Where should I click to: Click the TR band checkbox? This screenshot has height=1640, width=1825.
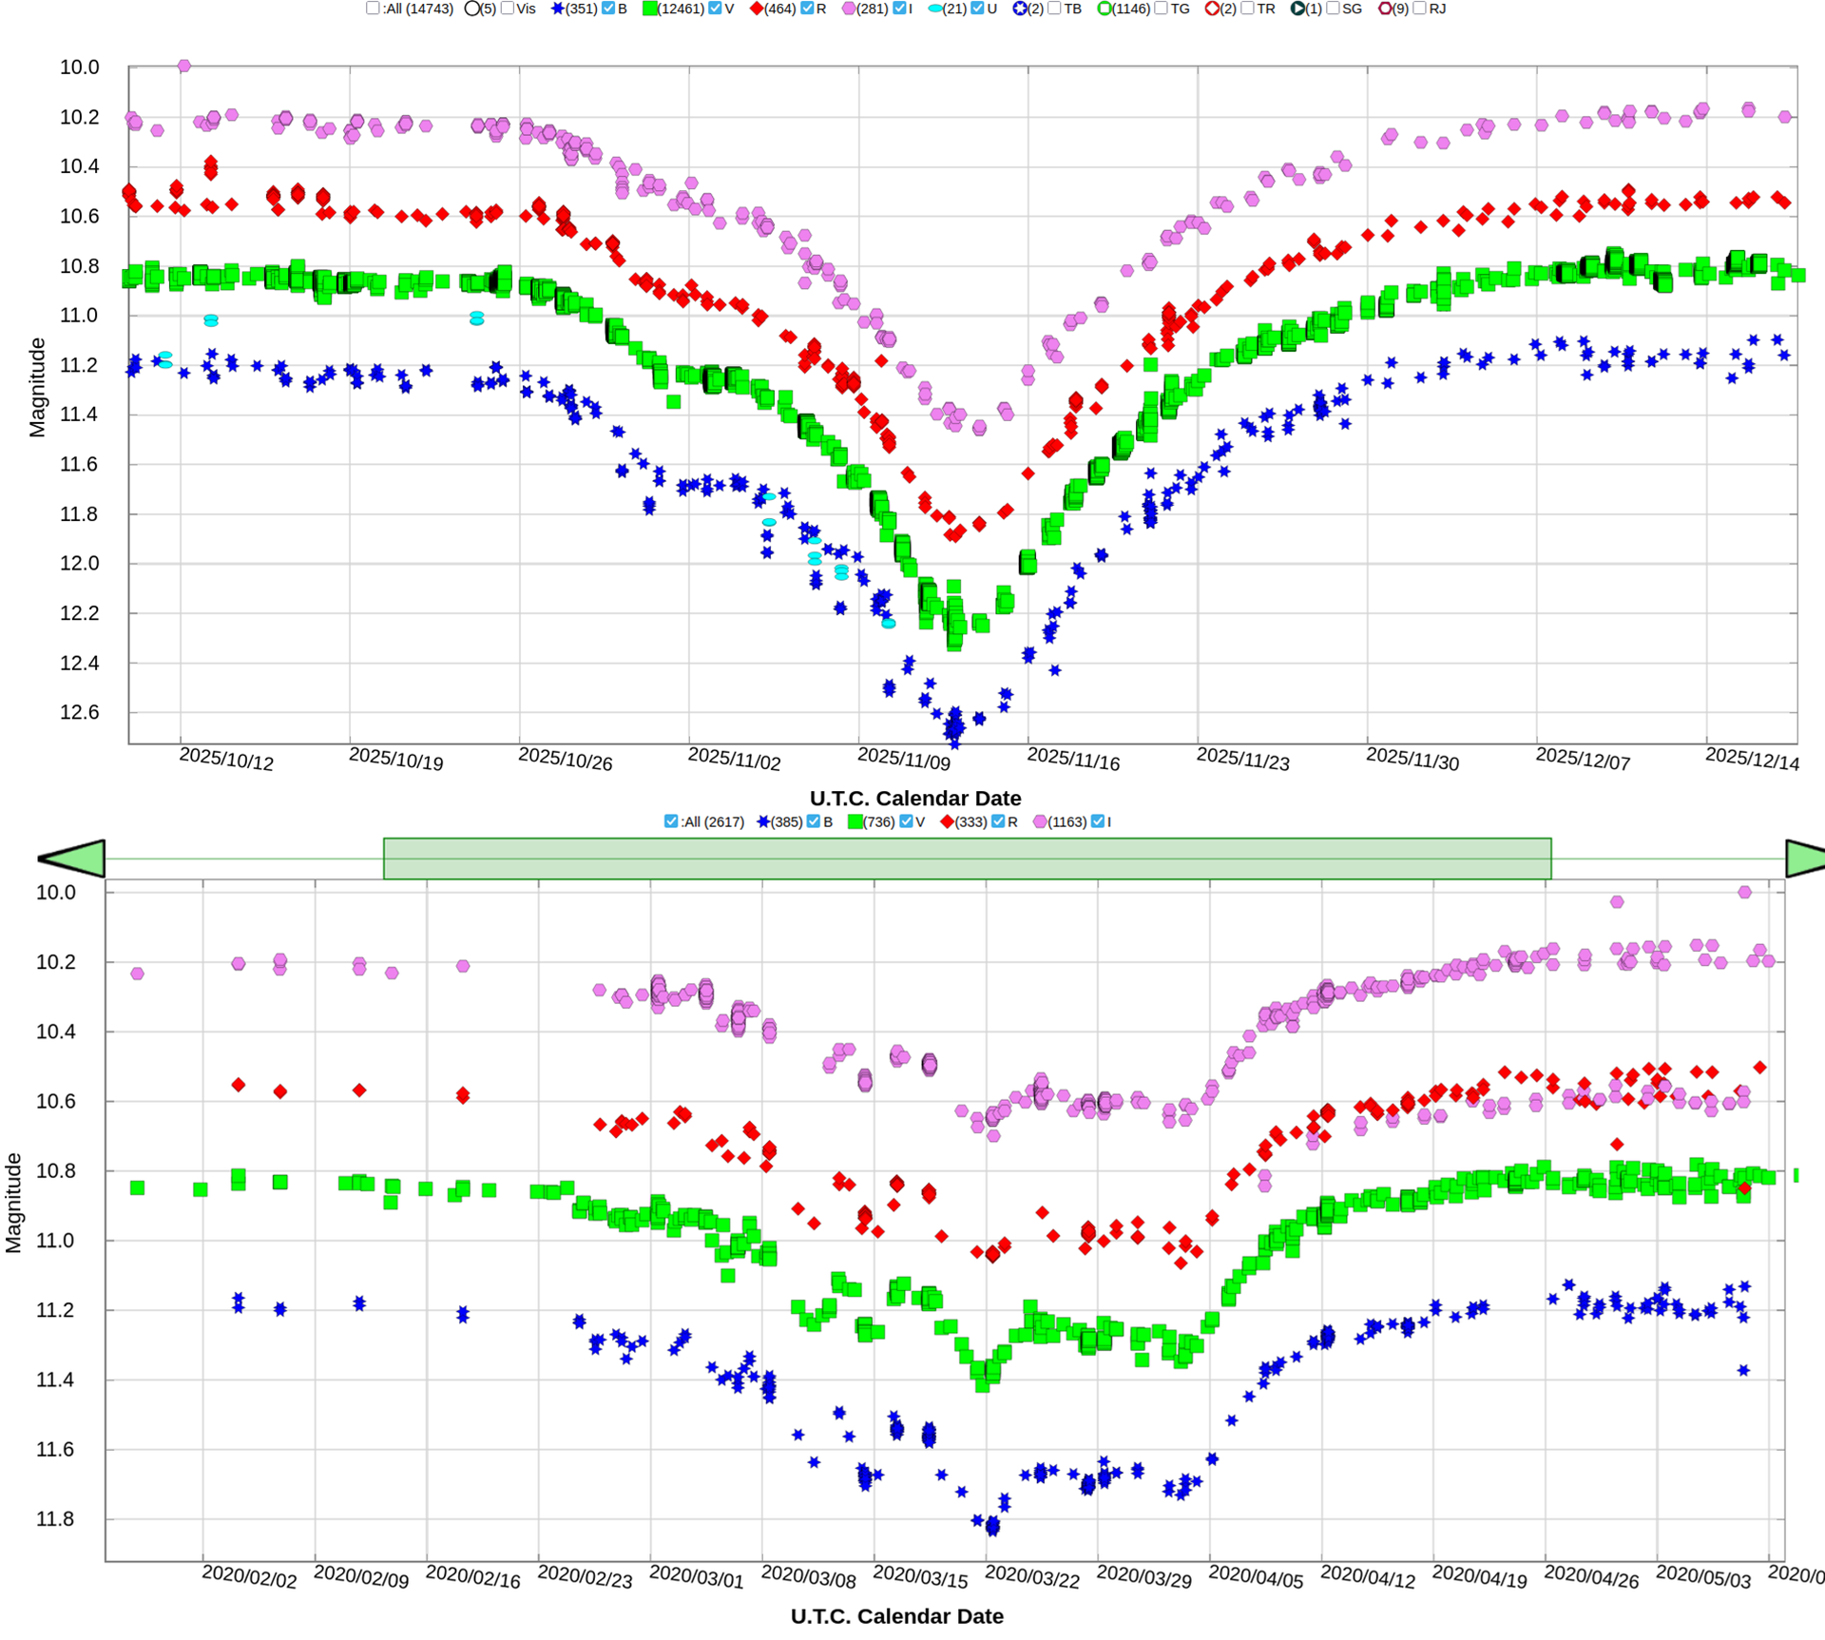[x=1247, y=9]
